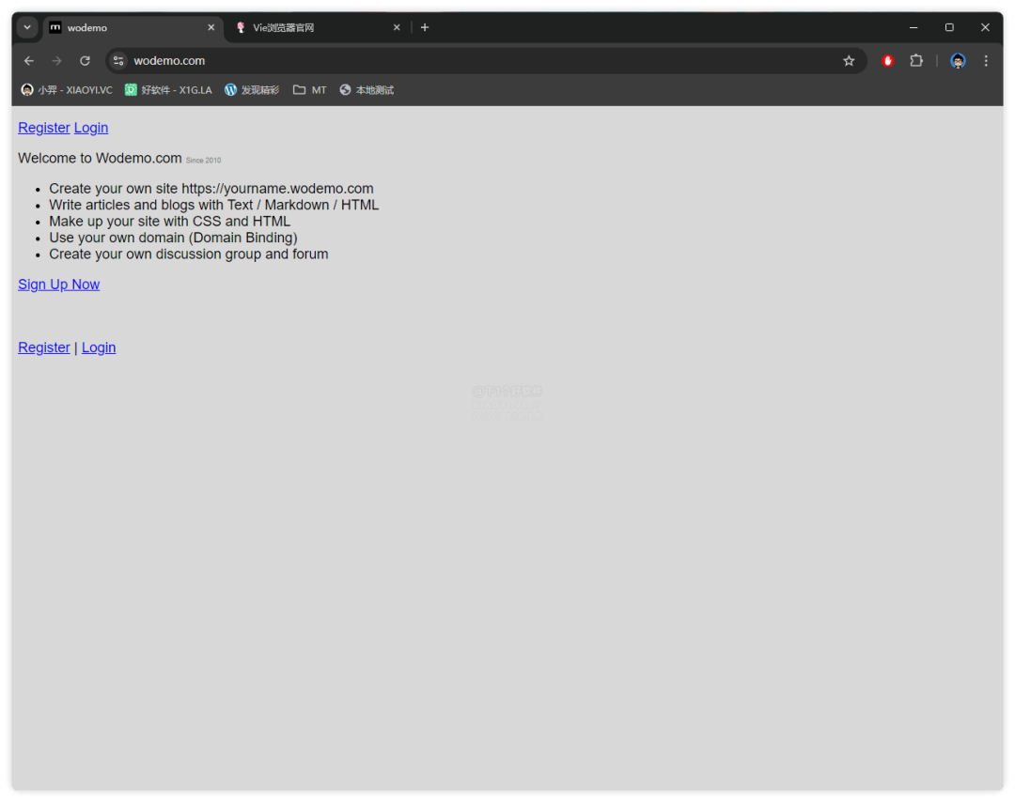View site information icon in address bar
This screenshot has width=1015, height=802.
tap(118, 61)
